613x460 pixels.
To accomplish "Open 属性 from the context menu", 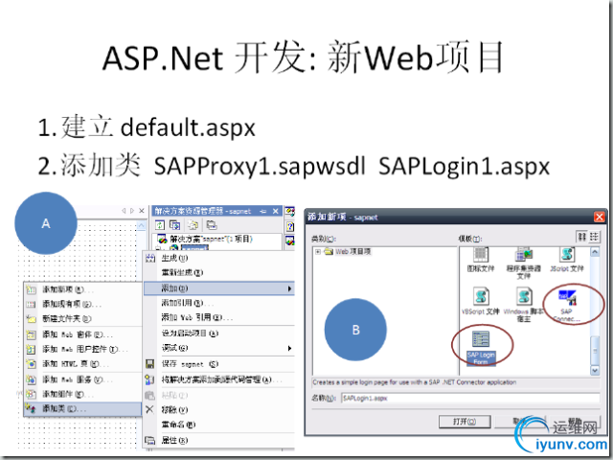I will tap(219, 441).
